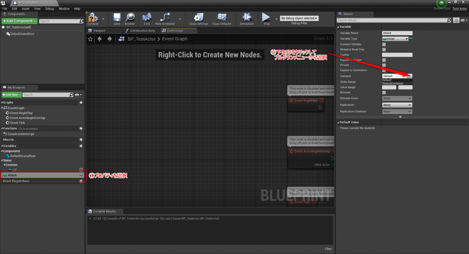Open the Edit menu
469x254 pixels.
(x=14, y=9)
